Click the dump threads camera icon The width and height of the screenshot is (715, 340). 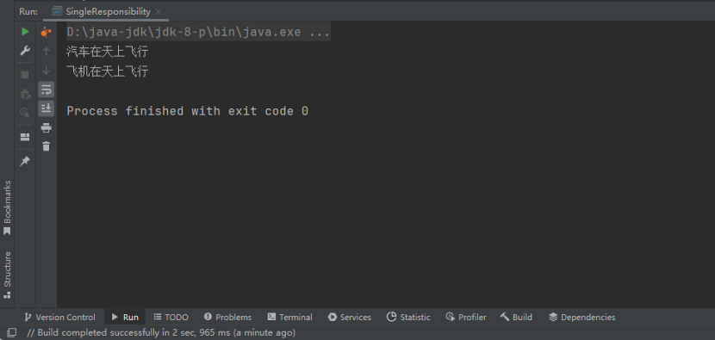click(x=25, y=112)
